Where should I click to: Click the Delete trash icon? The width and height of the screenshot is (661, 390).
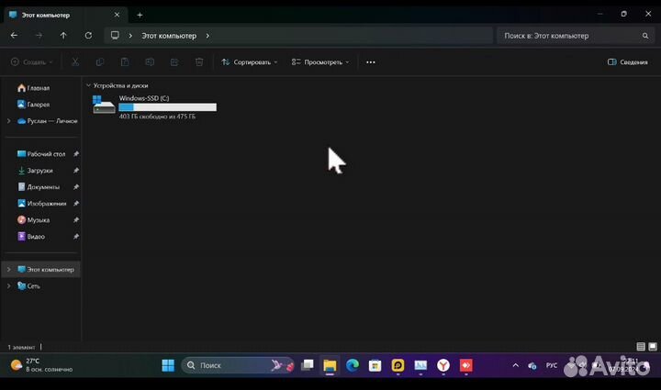pyautogui.click(x=199, y=61)
